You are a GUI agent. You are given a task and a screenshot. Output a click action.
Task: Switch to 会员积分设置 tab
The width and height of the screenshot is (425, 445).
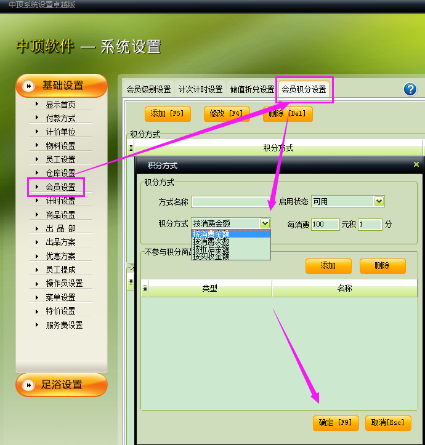click(x=304, y=89)
